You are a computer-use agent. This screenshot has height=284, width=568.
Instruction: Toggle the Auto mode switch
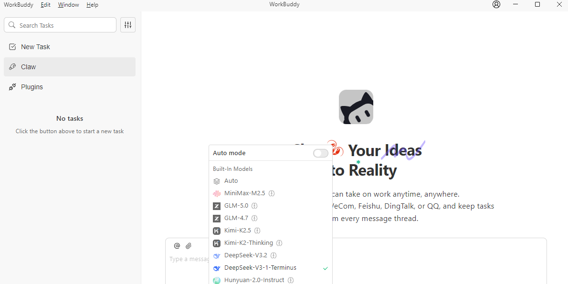pos(320,153)
